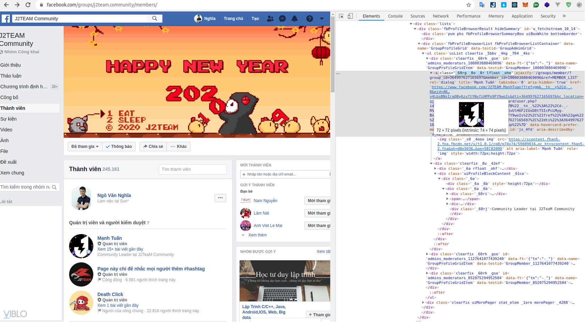Image resolution: width=585 pixels, height=322 pixels.
Task: Expand the uiMorePager div node
Action: 423,303
